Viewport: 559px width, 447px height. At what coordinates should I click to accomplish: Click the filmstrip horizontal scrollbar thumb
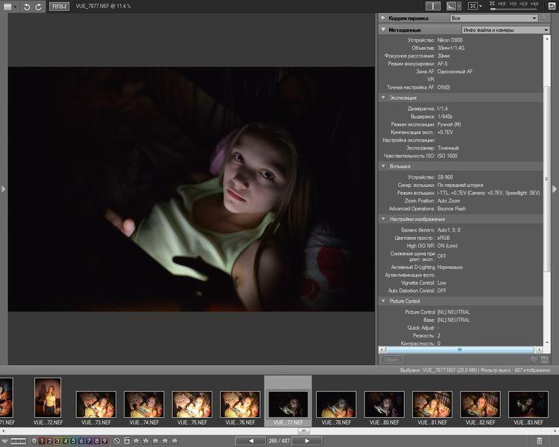click(x=303, y=431)
